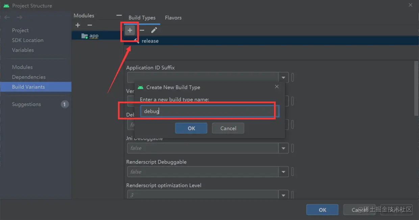Open the Dependencies section

tap(29, 77)
